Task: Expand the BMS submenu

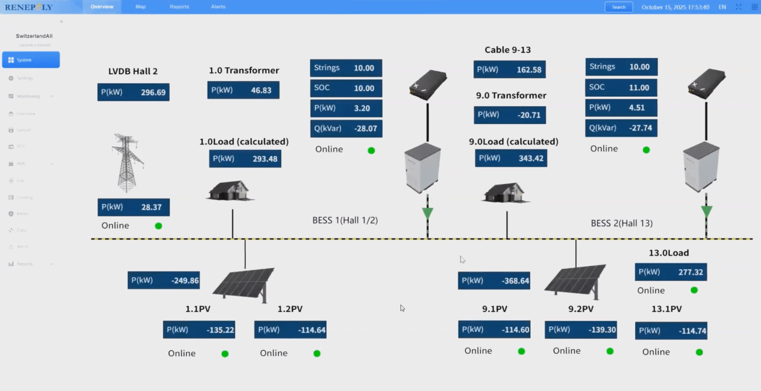Action: [52, 163]
